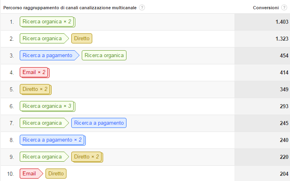Sort by the Conversioni column header
The image size is (290, 181).
[x=265, y=8]
